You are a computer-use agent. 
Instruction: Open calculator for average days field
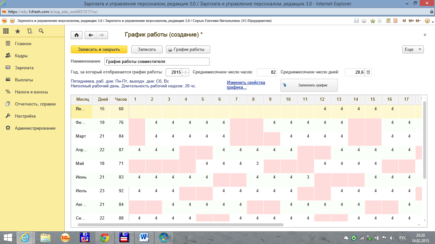(x=368, y=72)
